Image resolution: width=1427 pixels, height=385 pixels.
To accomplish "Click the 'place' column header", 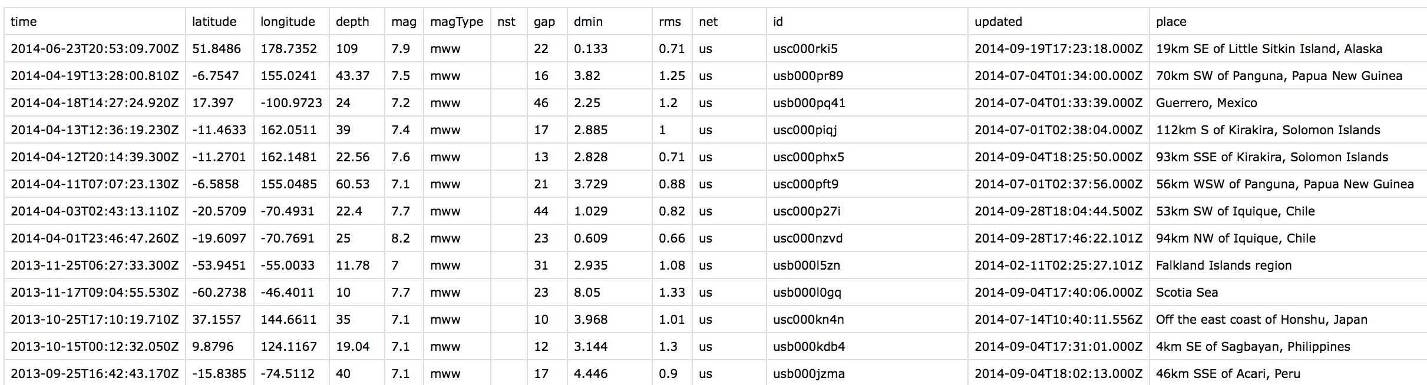I will 1171,22.
